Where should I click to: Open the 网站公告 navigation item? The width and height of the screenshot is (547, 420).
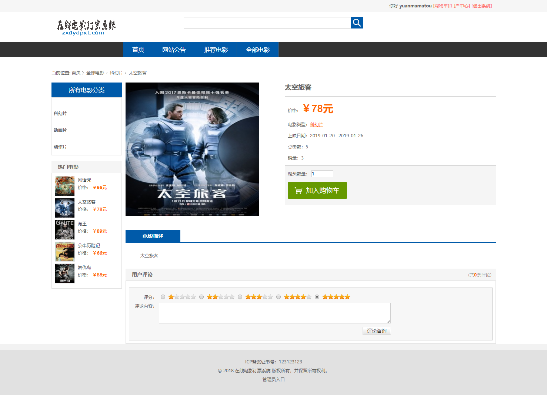[174, 49]
